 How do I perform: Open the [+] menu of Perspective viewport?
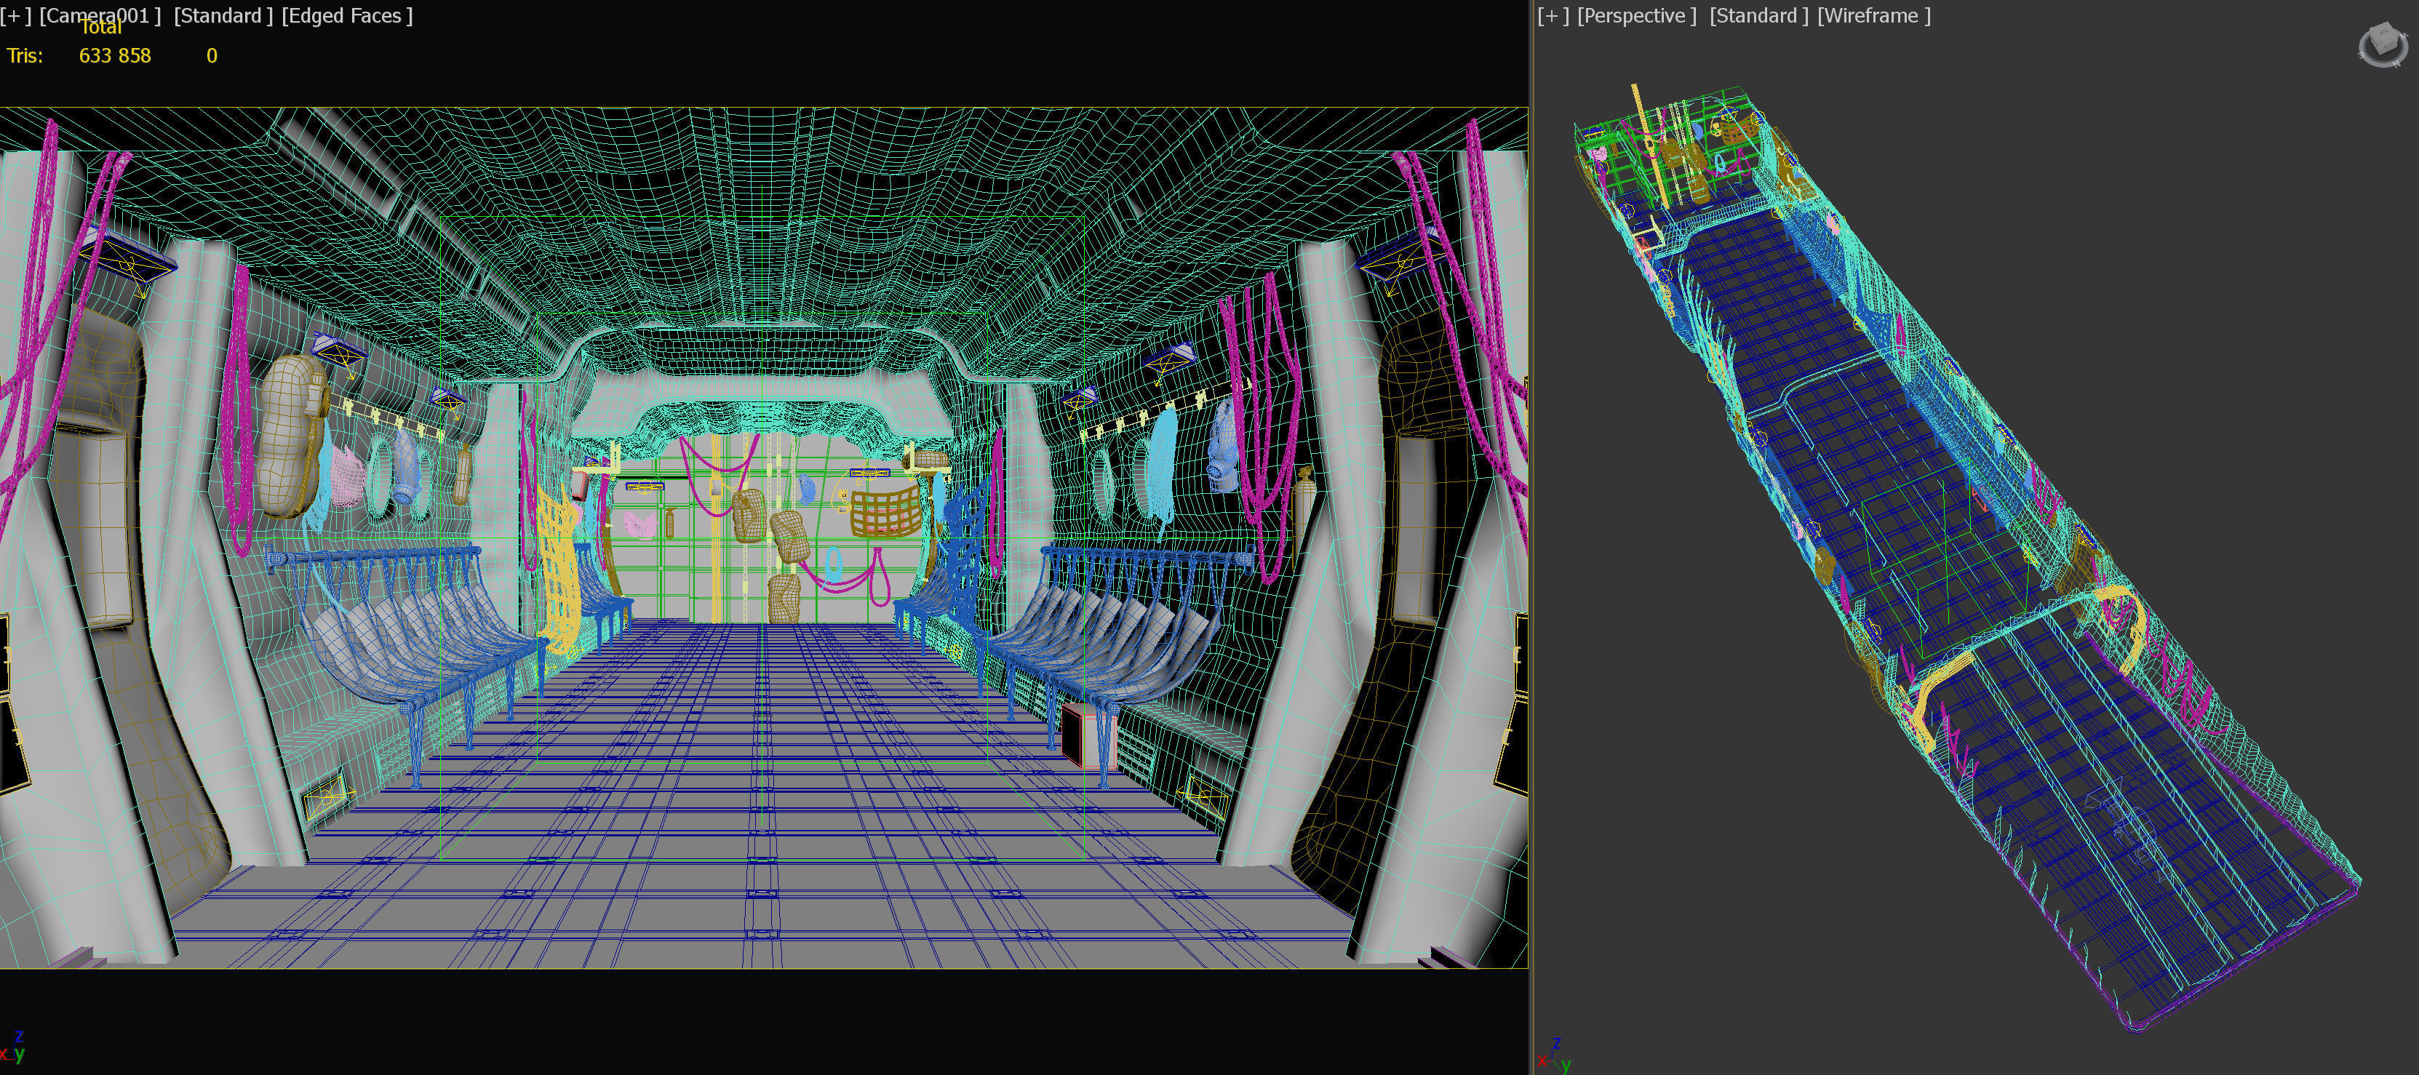tap(1553, 16)
